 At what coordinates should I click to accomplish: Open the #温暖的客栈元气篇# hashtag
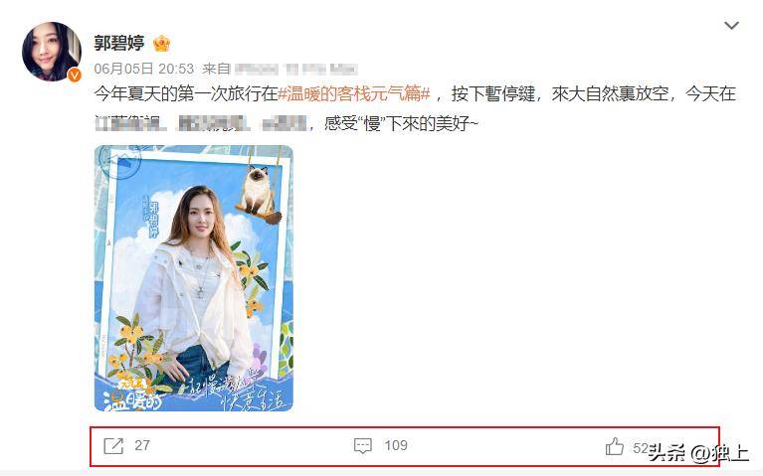click(354, 93)
